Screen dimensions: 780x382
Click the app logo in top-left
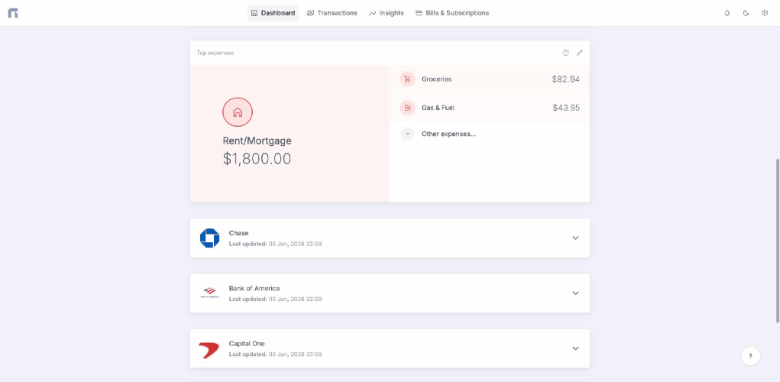[13, 13]
